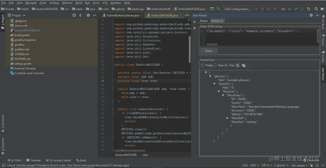Open the Favorites side tool window
The width and height of the screenshot is (326, 168).
[3, 146]
